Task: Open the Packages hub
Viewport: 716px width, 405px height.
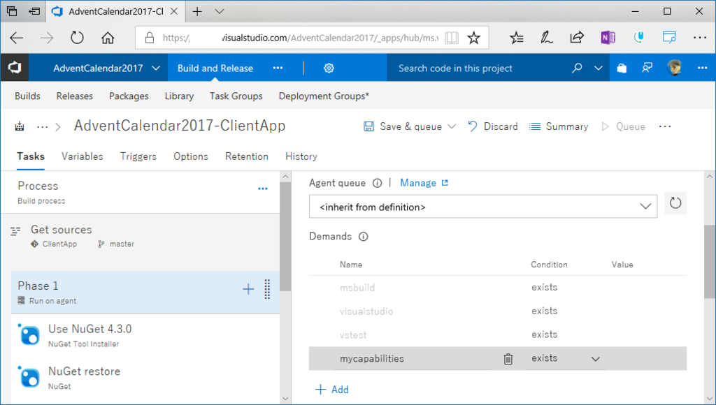Action: point(129,96)
